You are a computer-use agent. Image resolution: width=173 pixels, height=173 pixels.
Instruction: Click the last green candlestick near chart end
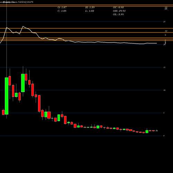point(147,131)
